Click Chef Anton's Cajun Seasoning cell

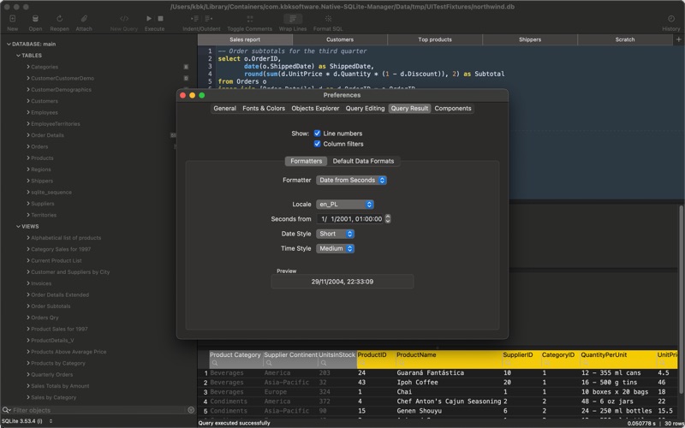[x=448, y=401]
